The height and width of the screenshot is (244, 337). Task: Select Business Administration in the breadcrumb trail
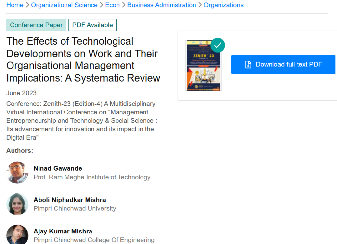pyautogui.click(x=162, y=5)
